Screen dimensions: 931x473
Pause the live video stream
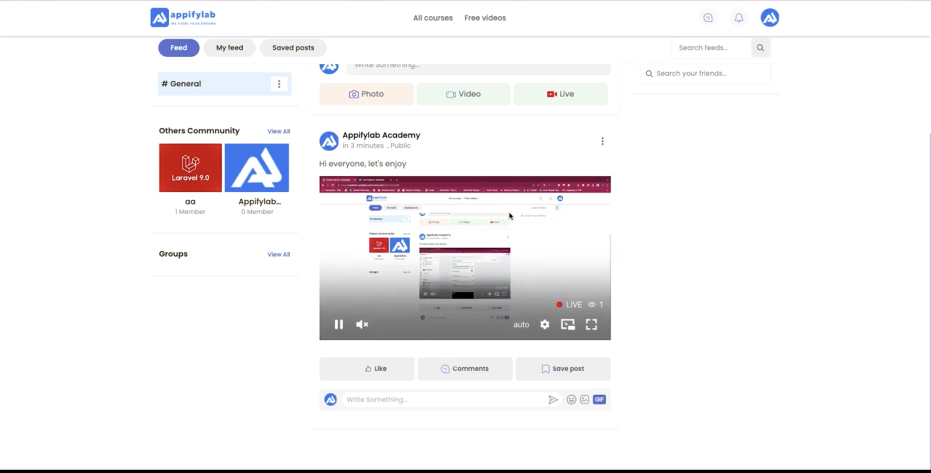pyautogui.click(x=339, y=325)
